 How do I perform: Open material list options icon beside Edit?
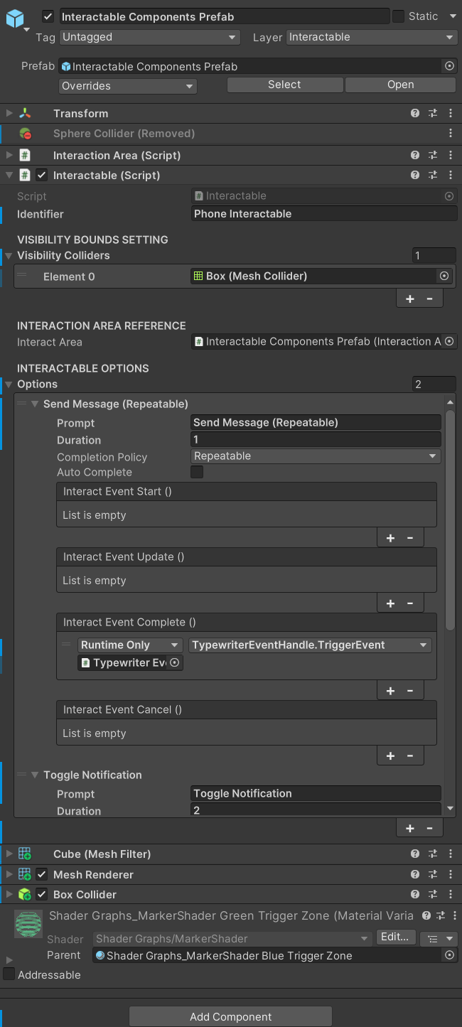click(x=439, y=939)
